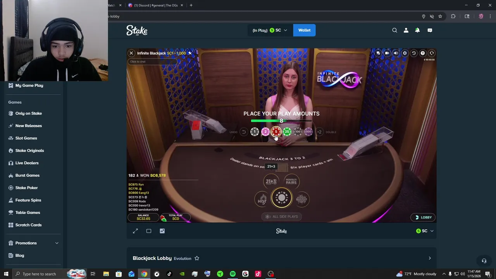Place bet on 21+3 side spot

coord(271,181)
